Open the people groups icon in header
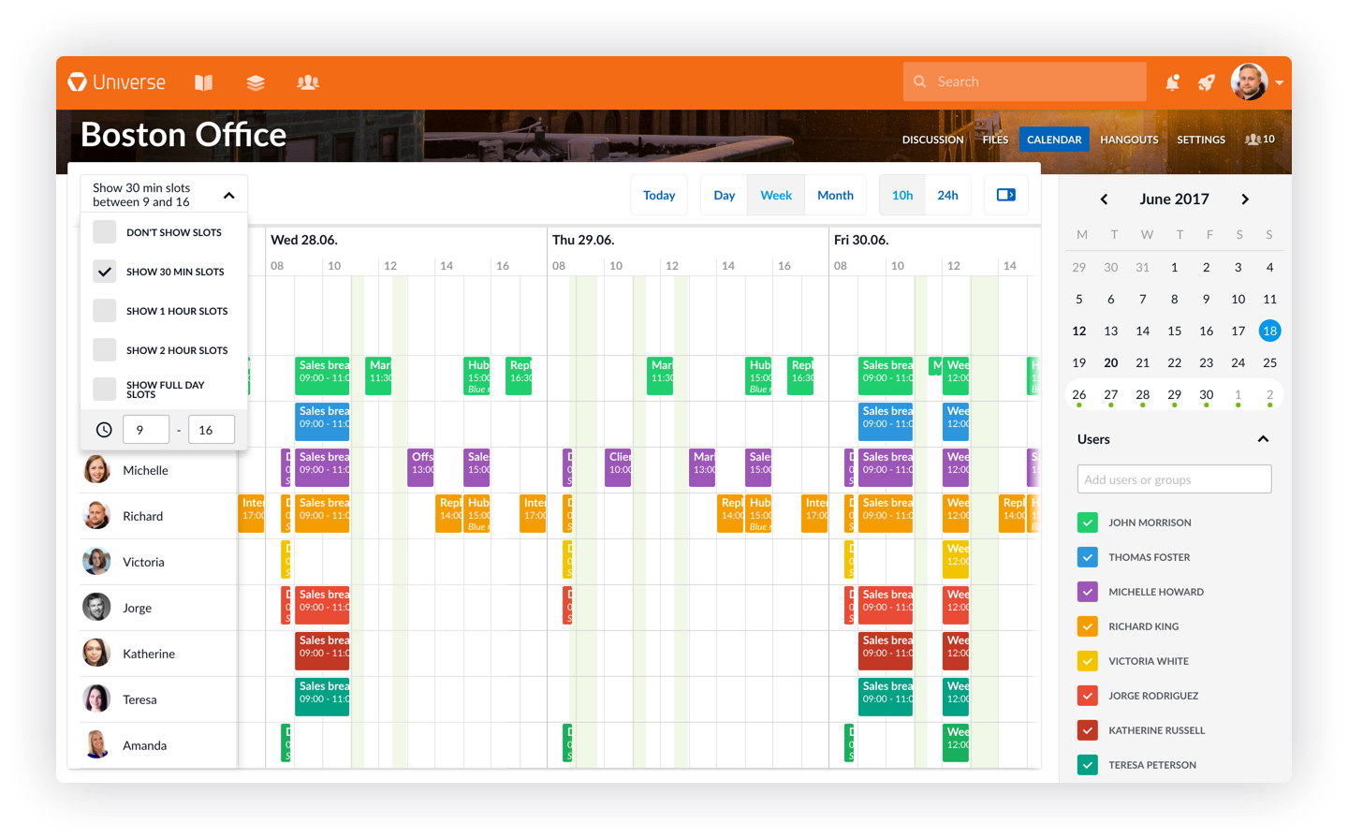This screenshot has width=1348, height=839. [308, 82]
